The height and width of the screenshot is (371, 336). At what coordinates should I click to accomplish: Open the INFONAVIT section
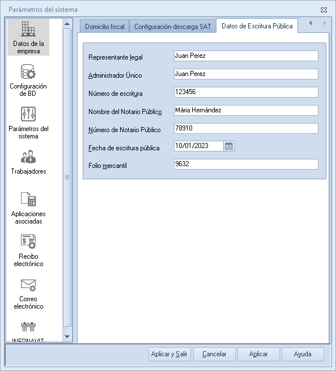[28, 331]
